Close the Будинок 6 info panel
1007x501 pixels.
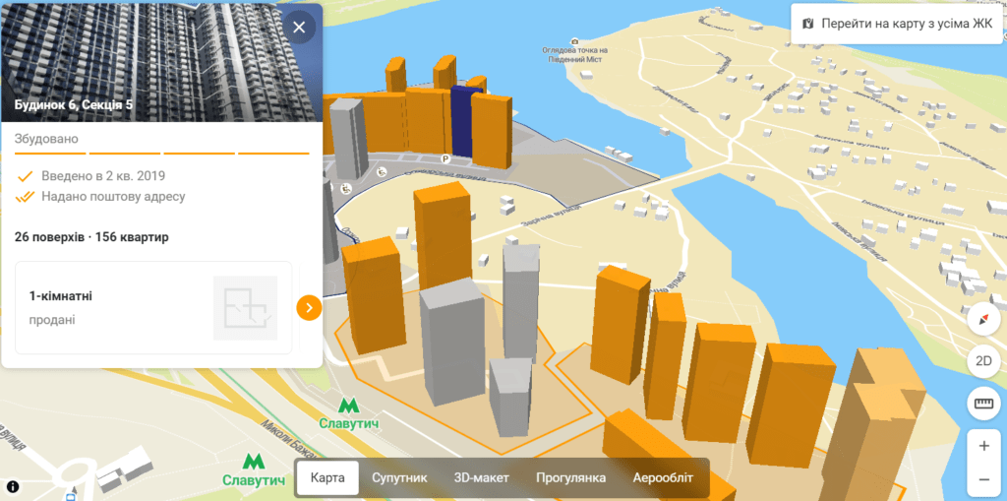[299, 27]
